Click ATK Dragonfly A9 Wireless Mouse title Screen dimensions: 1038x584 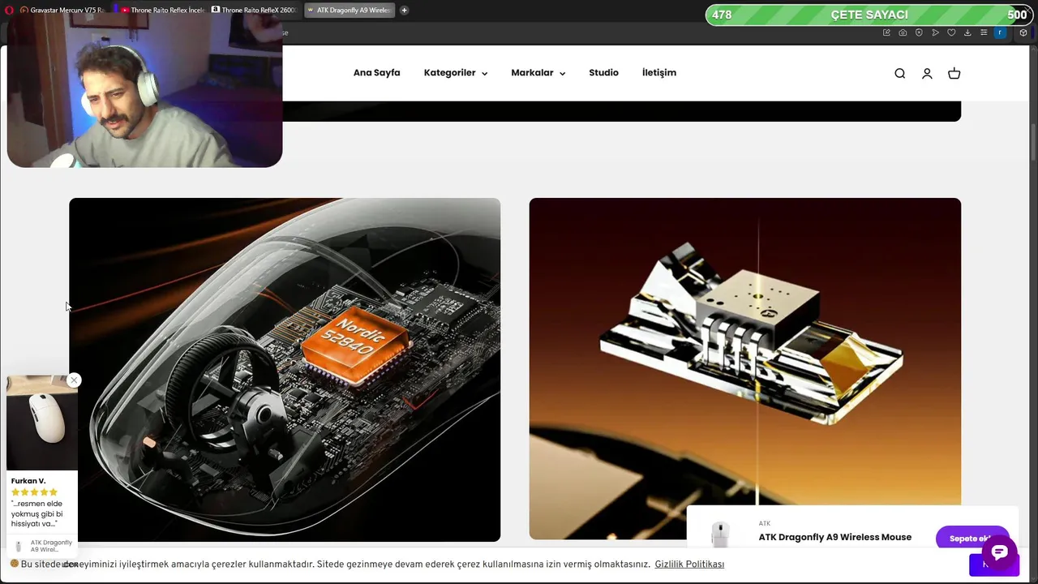834,537
